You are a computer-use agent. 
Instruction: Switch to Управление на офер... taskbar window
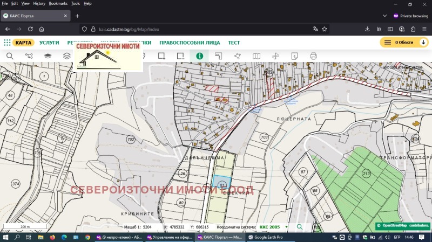coord(170,237)
